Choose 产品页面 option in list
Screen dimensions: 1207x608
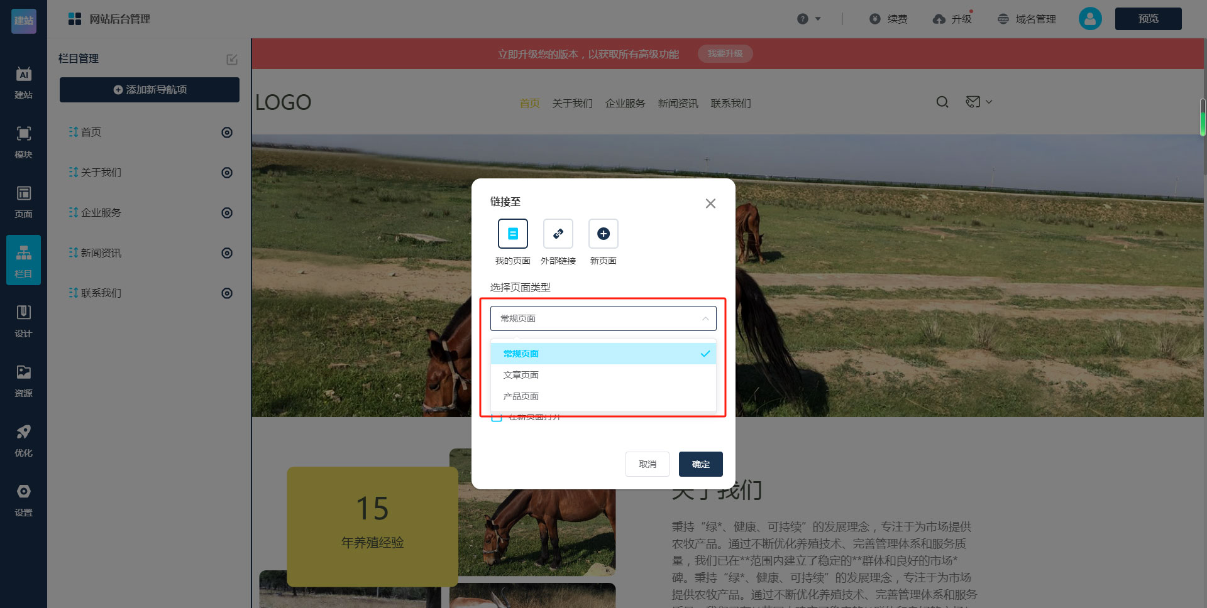603,396
